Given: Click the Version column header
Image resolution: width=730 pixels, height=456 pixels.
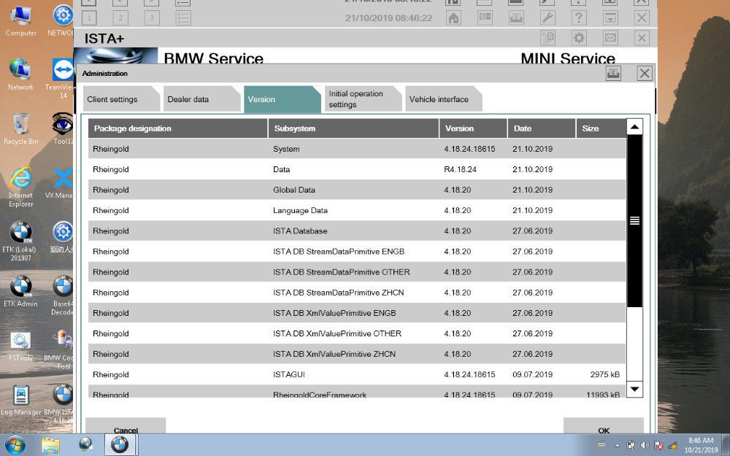Looking at the screenshot, I should (473, 128).
